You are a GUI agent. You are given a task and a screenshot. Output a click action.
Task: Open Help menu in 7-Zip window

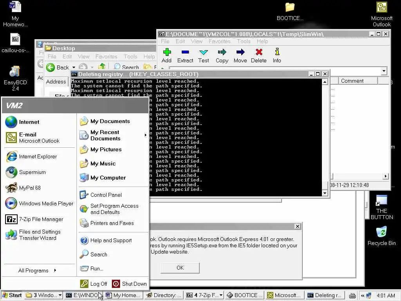(x=262, y=41)
